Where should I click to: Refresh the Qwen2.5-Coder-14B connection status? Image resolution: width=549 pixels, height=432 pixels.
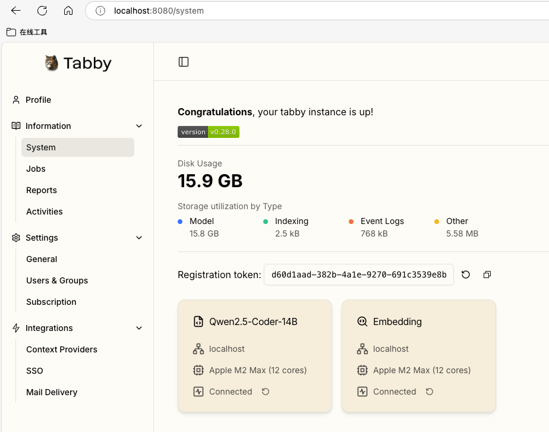pos(266,392)
